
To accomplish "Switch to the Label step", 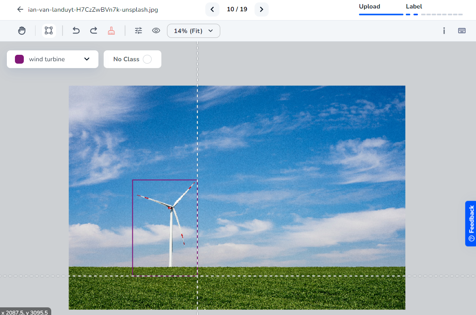I will coord(414,7).
